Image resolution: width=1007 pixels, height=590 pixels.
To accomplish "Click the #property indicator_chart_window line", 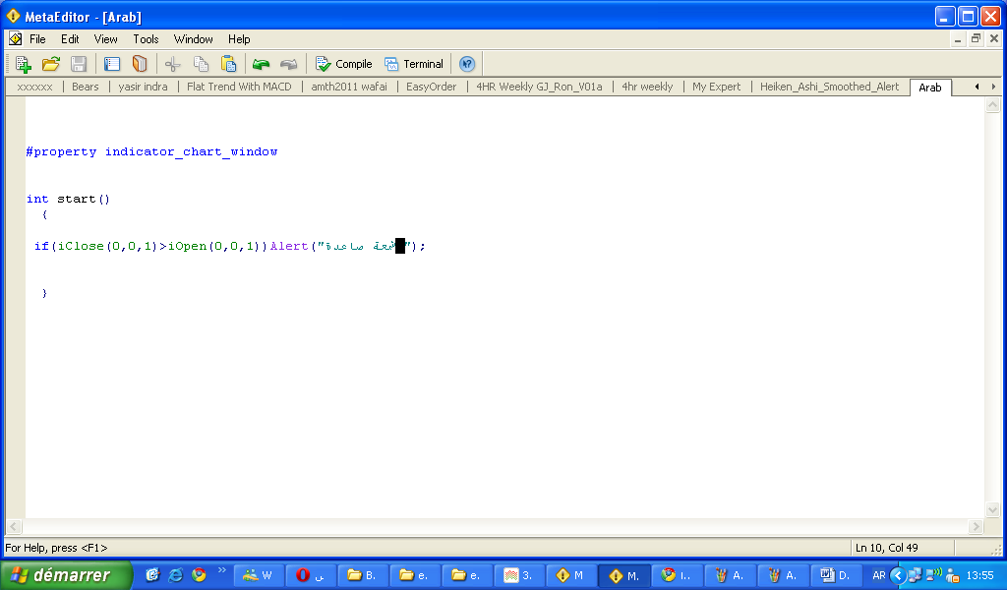I will [151, 151].
